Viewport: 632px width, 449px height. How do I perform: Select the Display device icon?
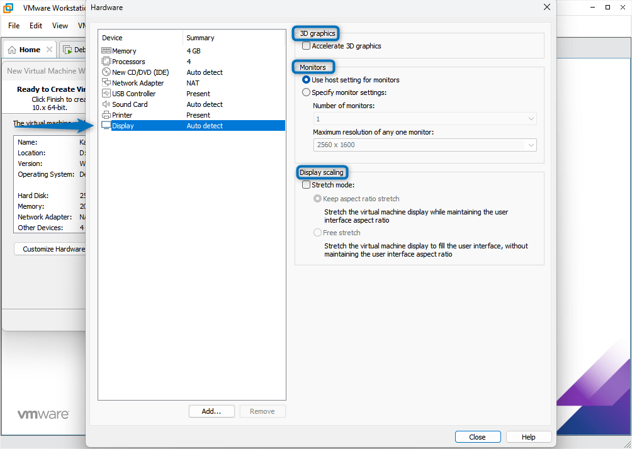[104, 125]
